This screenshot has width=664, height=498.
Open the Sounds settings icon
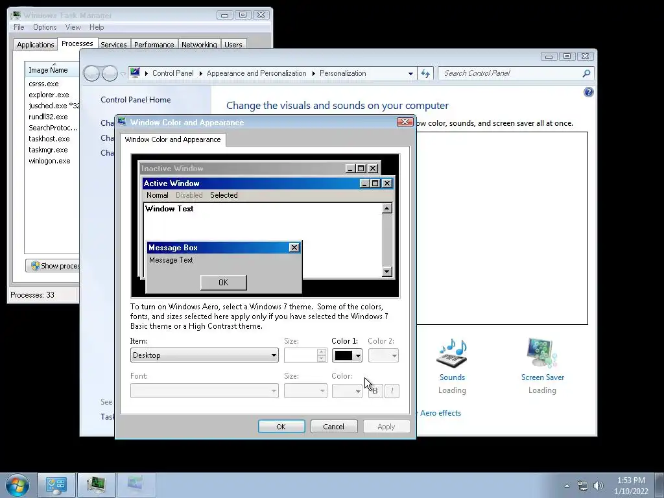point(452,353)
